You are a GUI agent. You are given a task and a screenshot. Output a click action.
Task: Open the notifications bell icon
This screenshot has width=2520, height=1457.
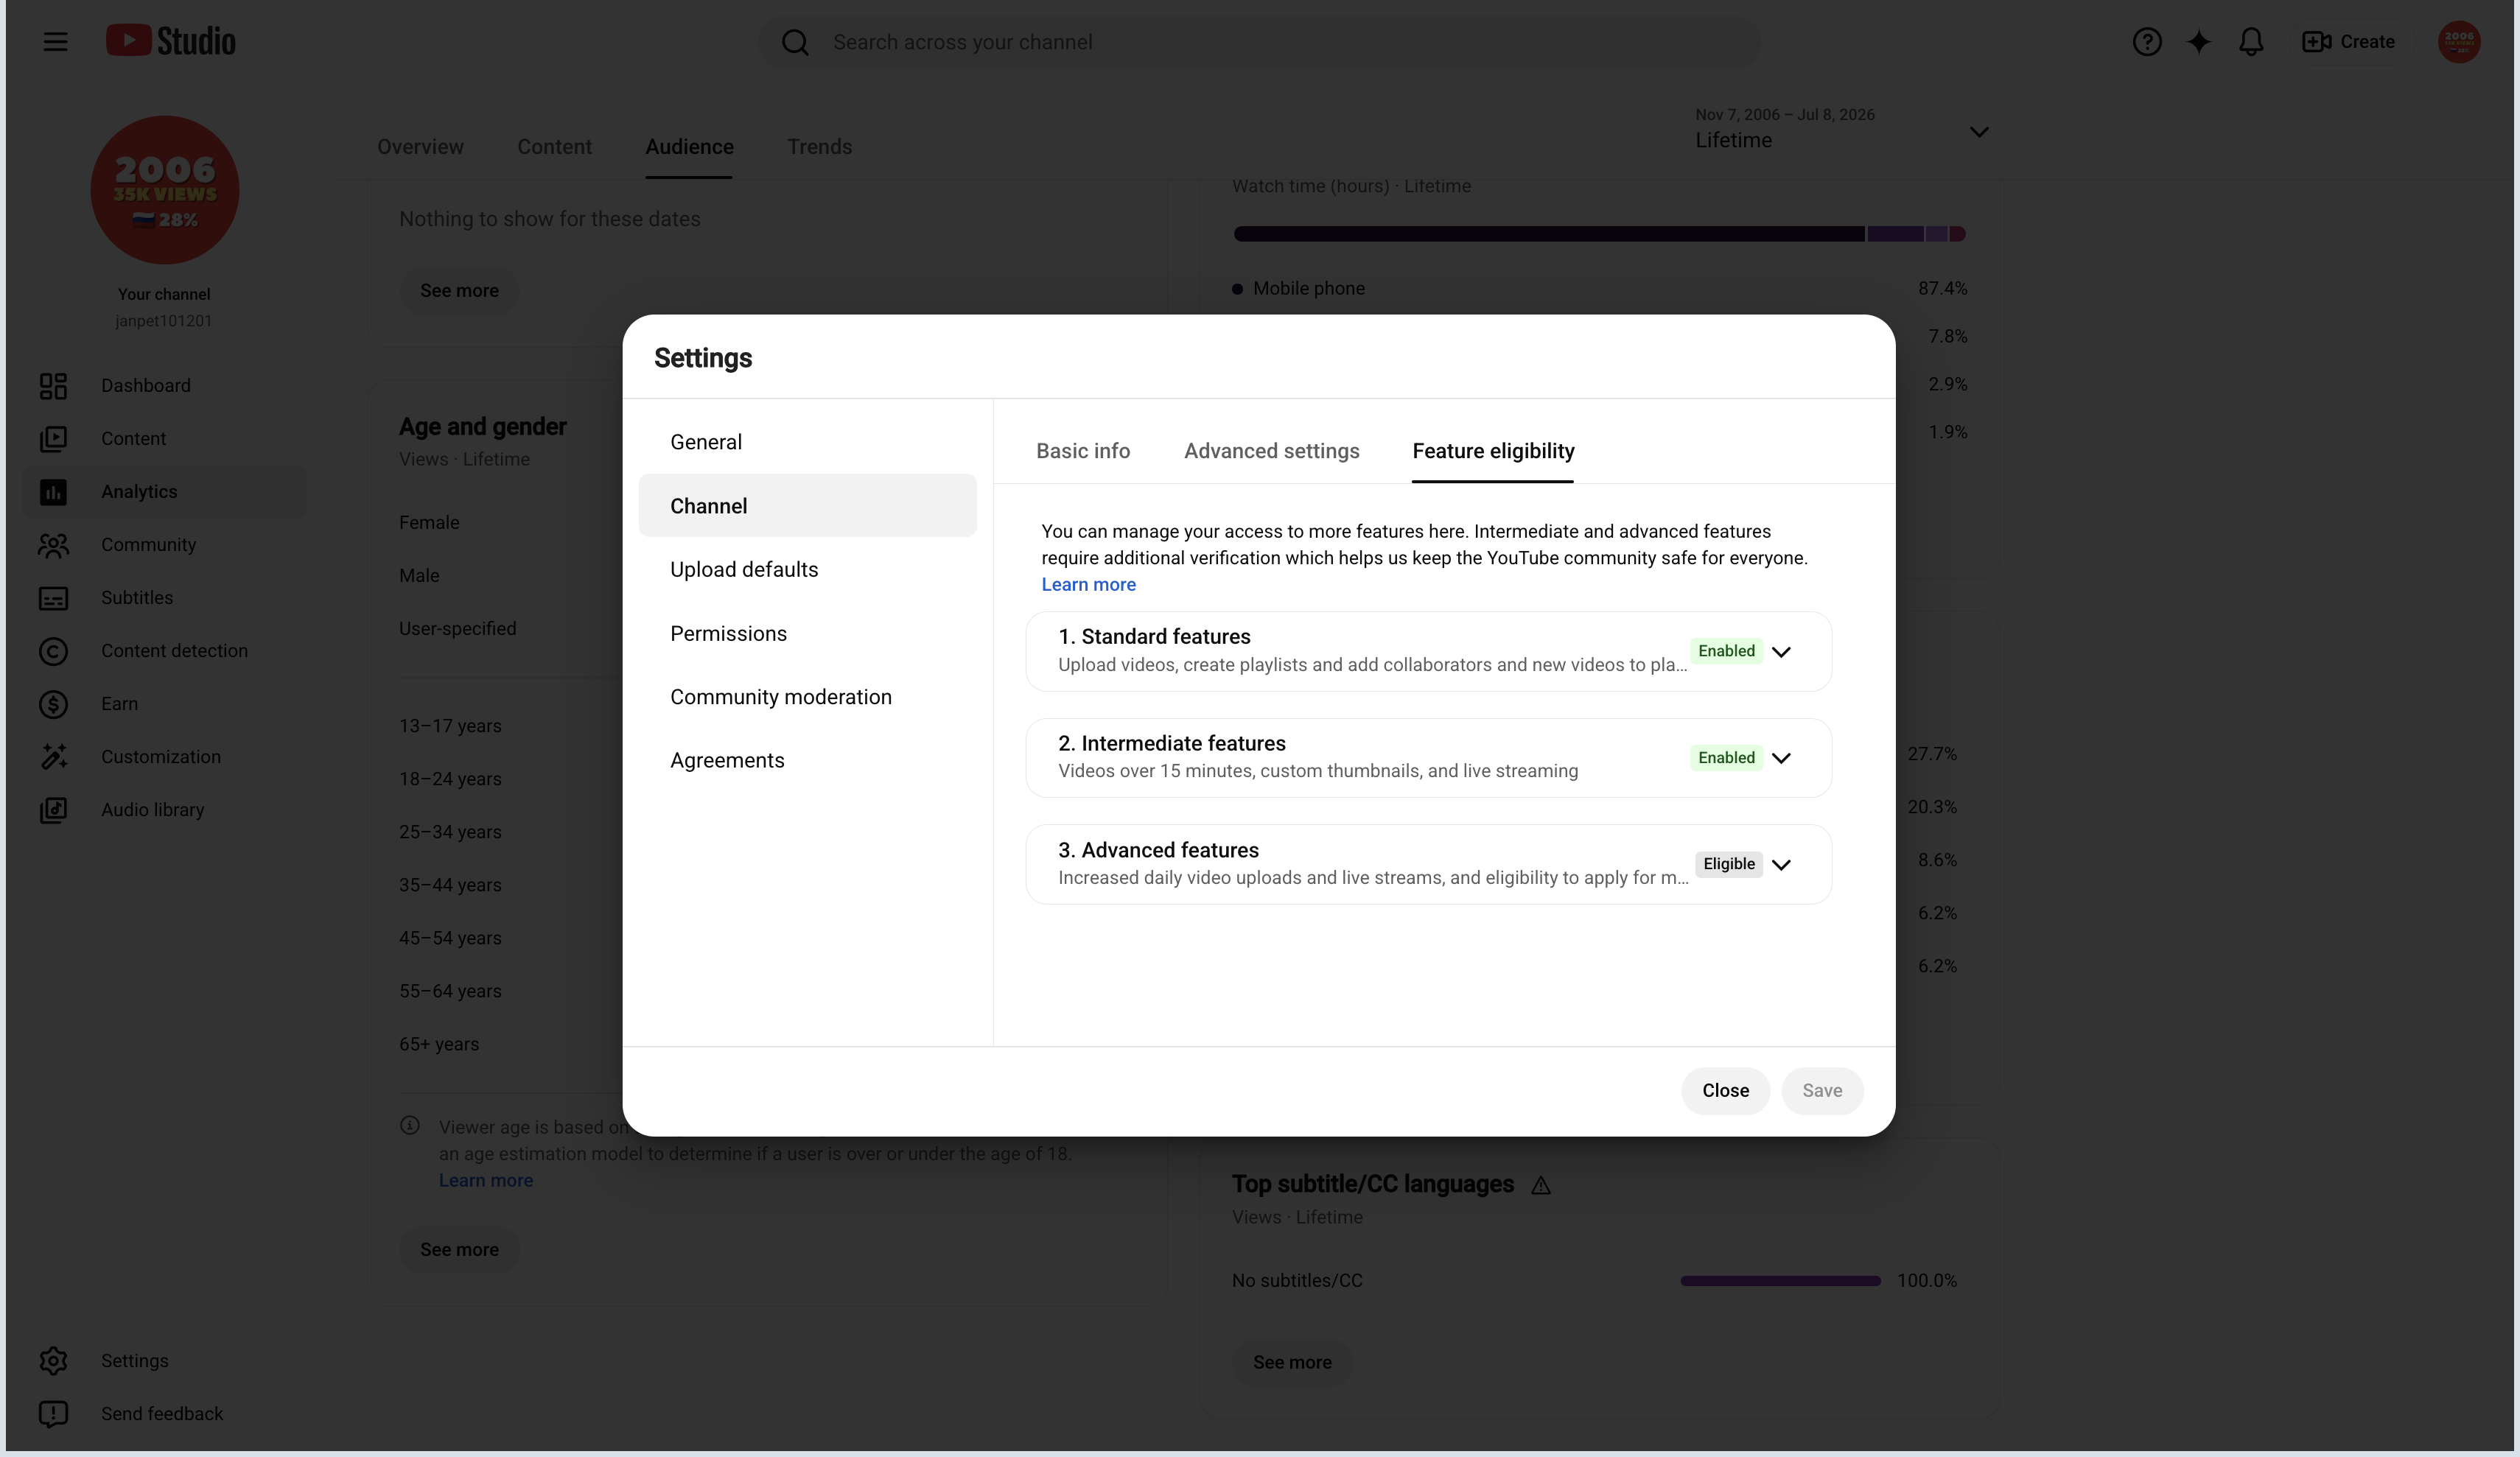point(2250,42)
